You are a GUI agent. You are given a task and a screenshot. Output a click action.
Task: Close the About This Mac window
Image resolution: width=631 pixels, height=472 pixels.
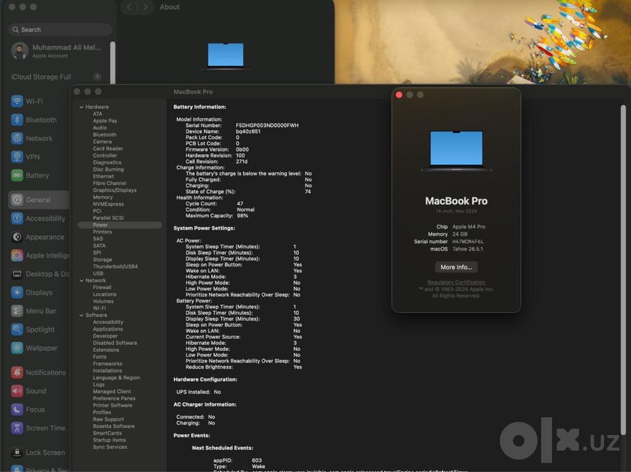pyautogui.click(x=399, y=95)
